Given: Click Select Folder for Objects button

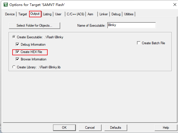Looking at the screenshot, I should (x=35, y=26).
